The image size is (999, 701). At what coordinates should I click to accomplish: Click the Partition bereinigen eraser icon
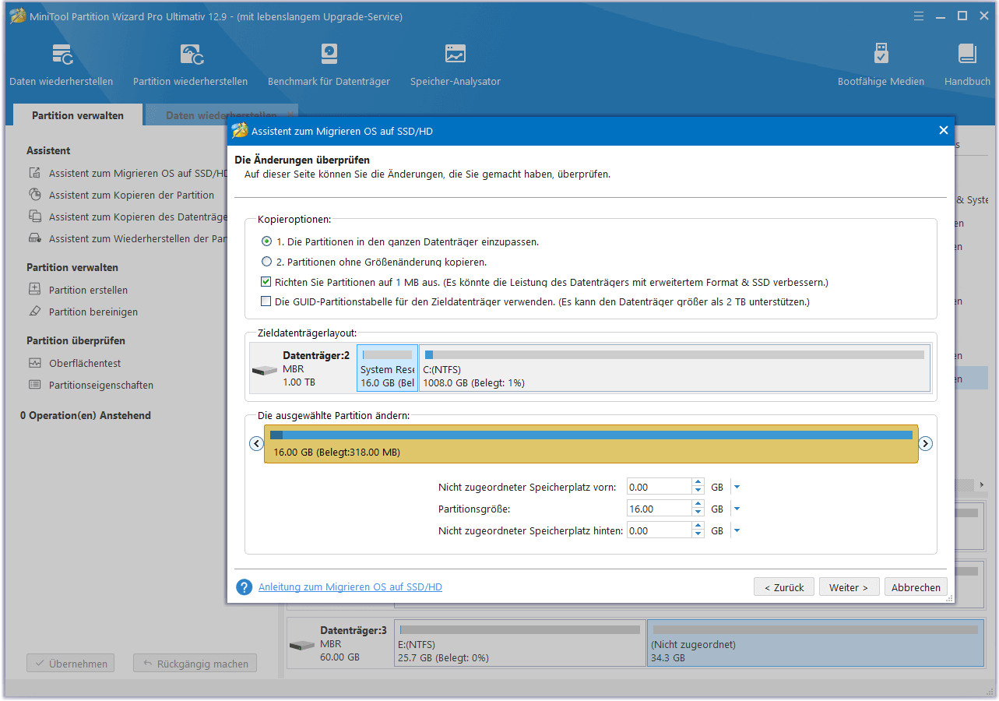(34, 311)
